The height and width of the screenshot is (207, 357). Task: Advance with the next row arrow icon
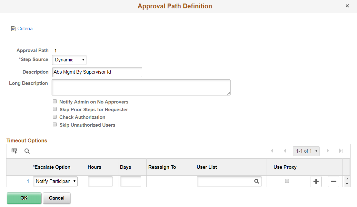(328, 151)
